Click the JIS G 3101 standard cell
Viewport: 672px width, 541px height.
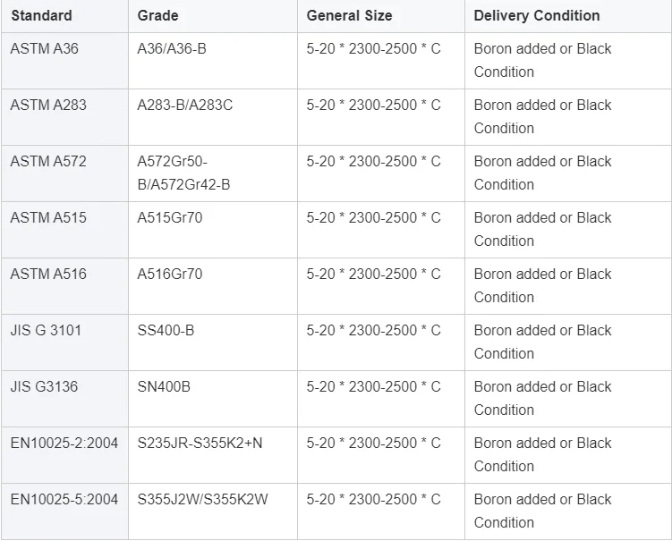pyautogui.click(x=46, y=330)
